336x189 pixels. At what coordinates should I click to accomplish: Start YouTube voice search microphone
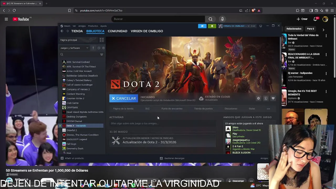click(x=222, y=19)
